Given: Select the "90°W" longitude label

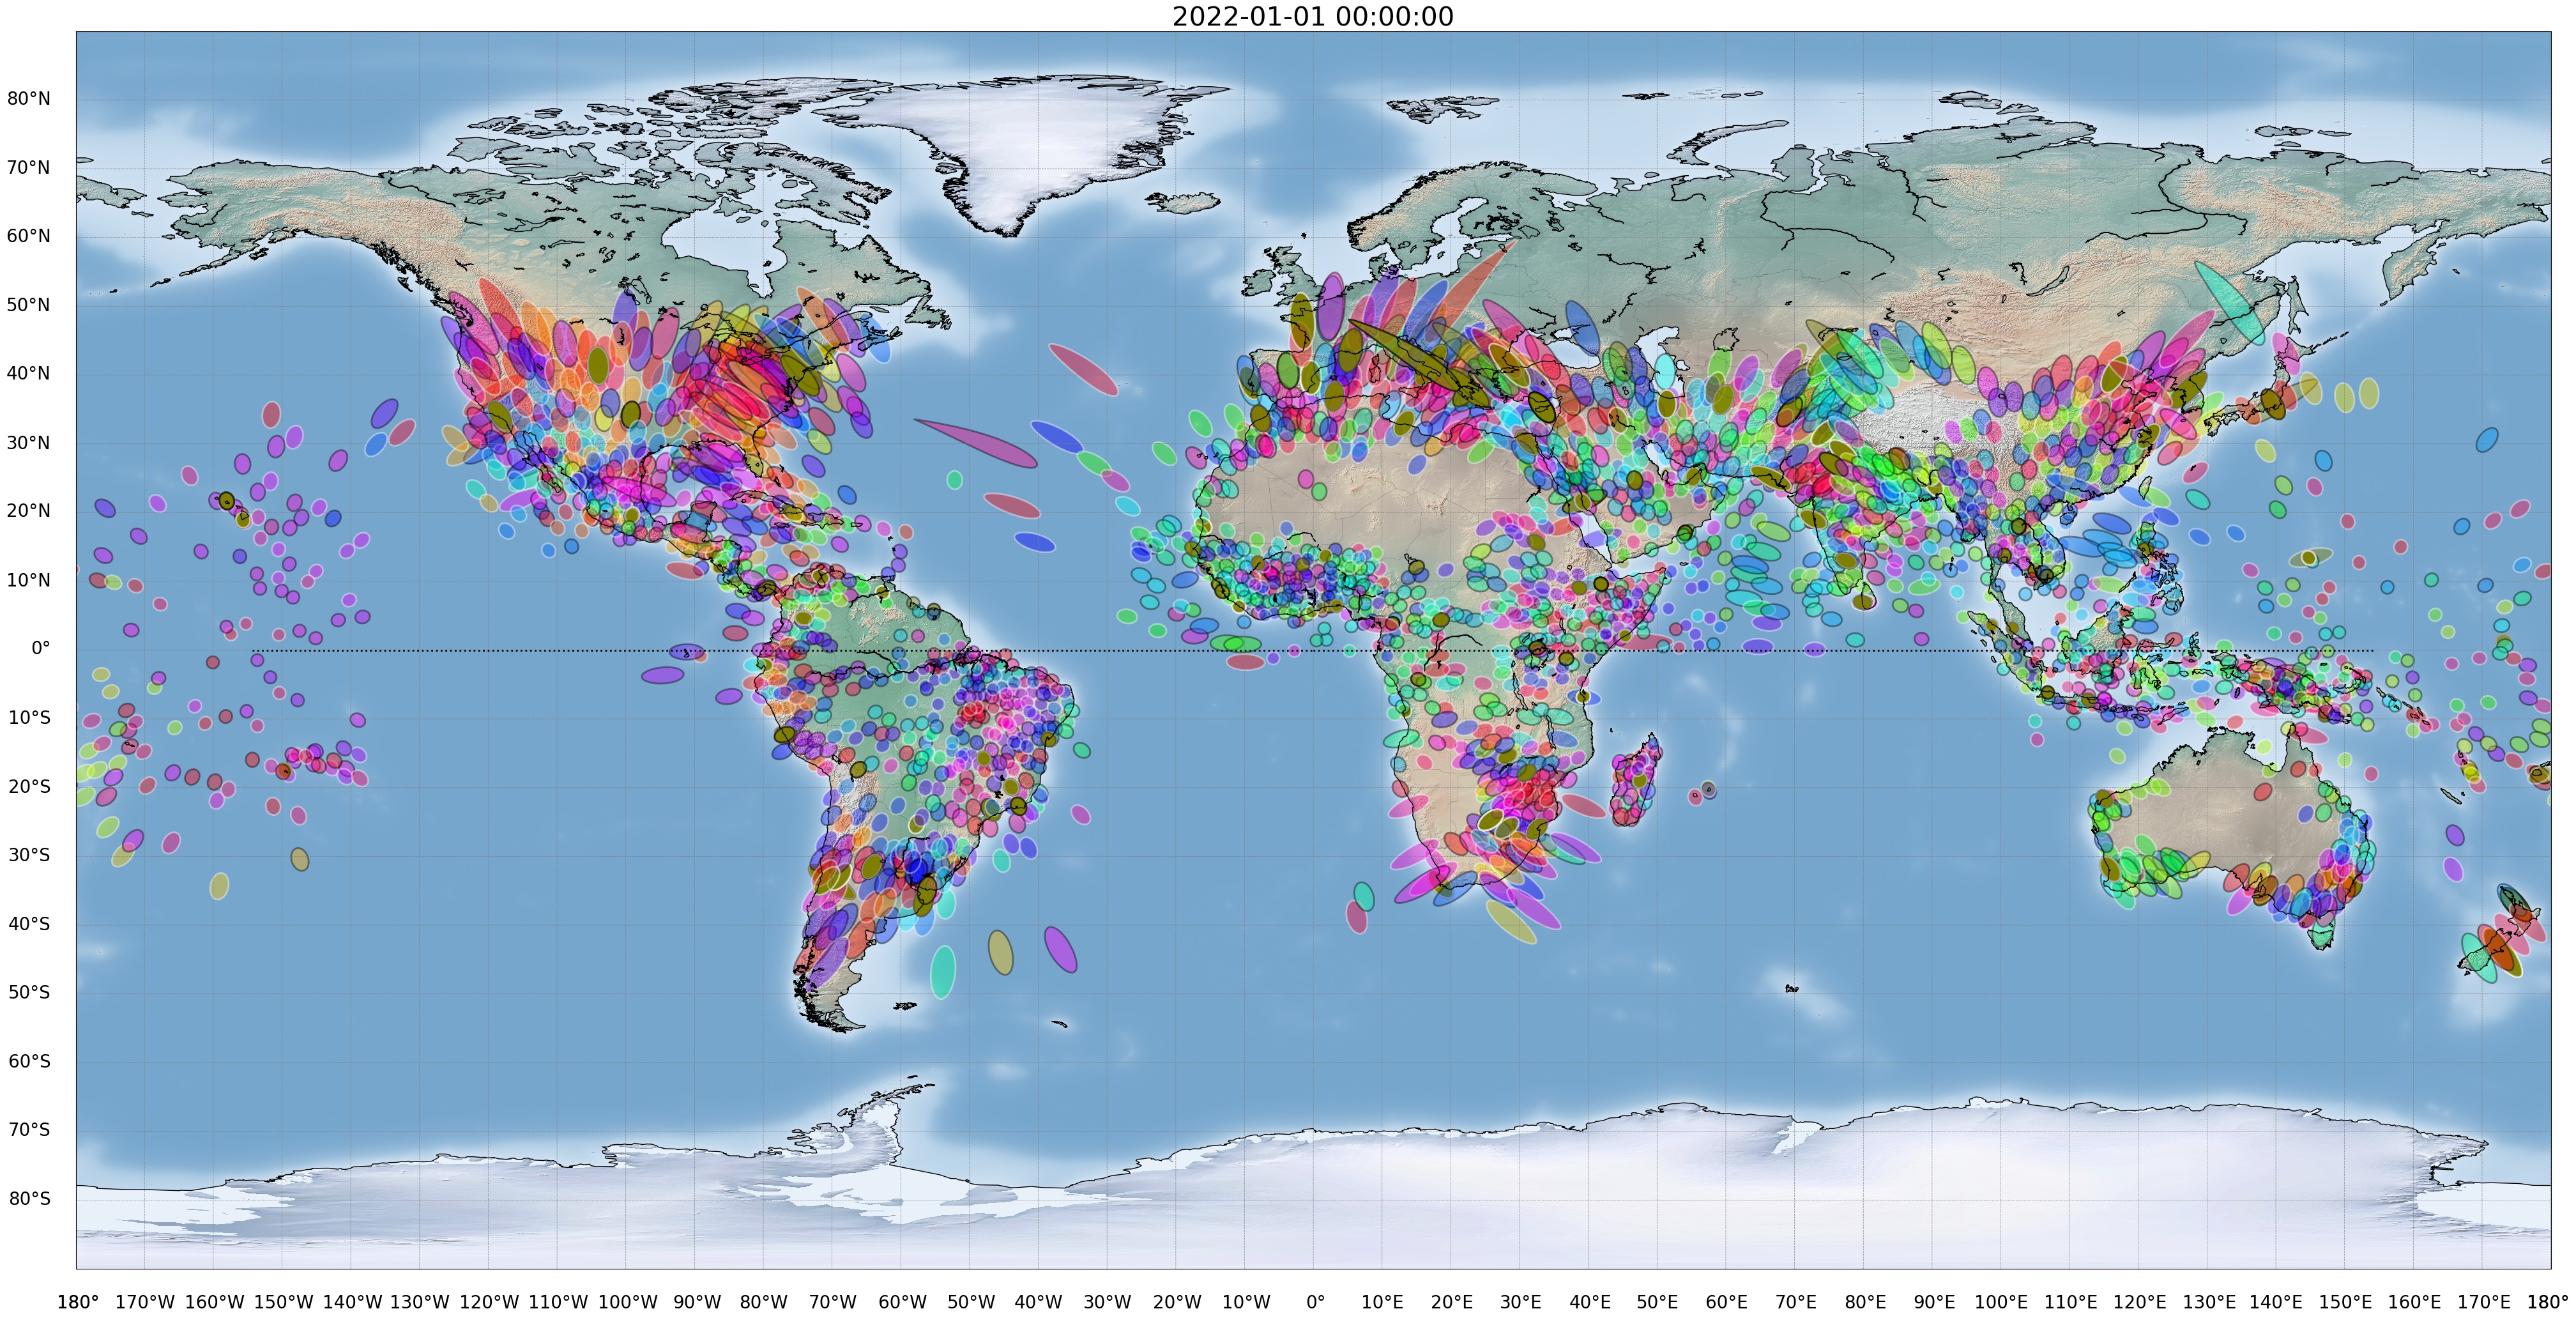Looking at the screenshot, I should coord(696,1302).
